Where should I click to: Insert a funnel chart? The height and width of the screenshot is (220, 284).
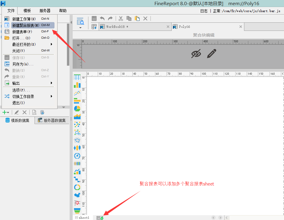click(77, 211)
